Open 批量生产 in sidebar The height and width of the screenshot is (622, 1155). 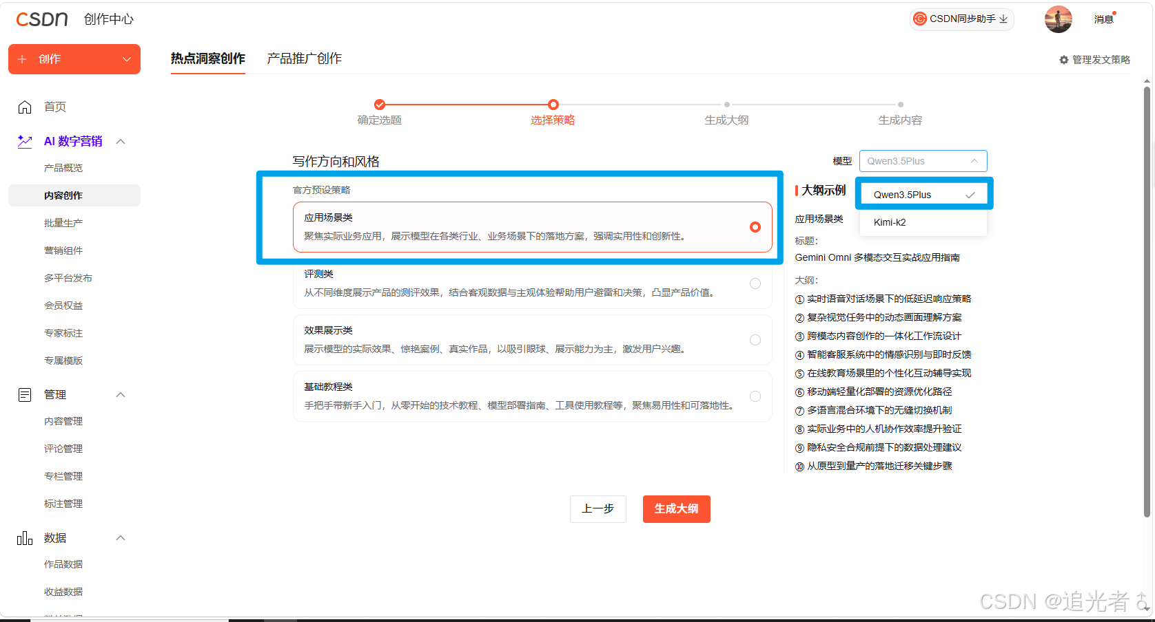click(x=63, y=223)
